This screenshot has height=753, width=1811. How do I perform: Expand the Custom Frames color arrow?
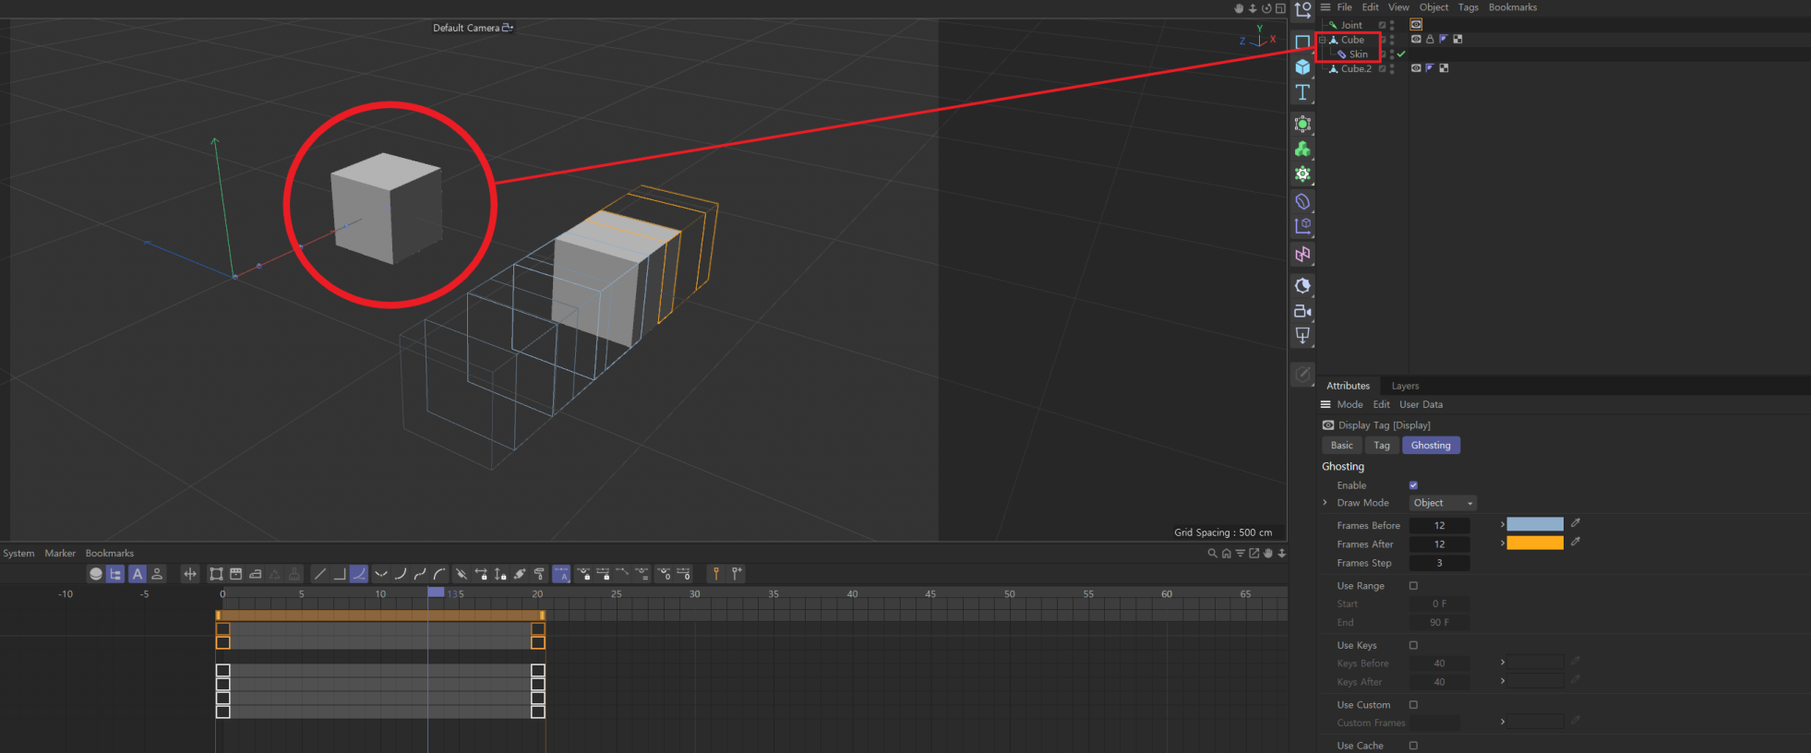[x=1503, y=722]
